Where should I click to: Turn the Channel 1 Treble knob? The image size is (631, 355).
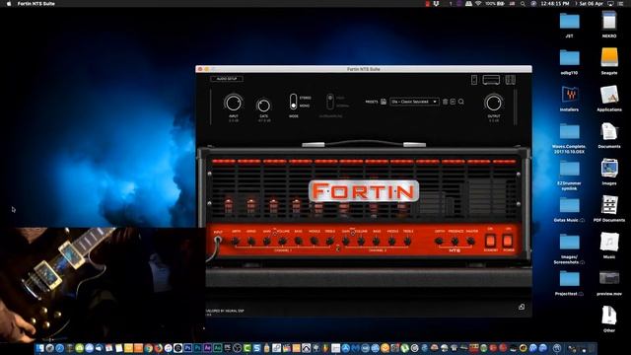pyautogui.click(x=329, y=242)
